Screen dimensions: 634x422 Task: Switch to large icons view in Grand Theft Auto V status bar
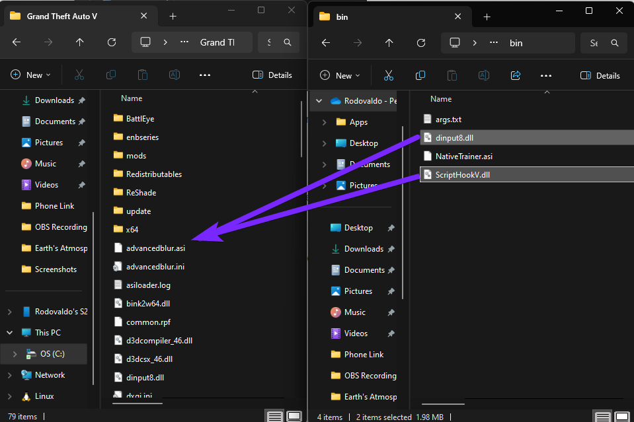(294, 416)
